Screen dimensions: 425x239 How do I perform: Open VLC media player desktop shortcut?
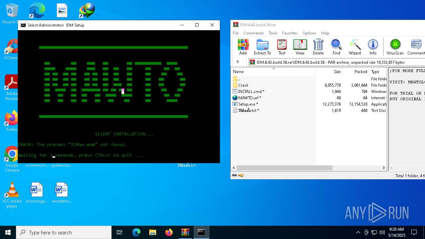pos(12,195)
